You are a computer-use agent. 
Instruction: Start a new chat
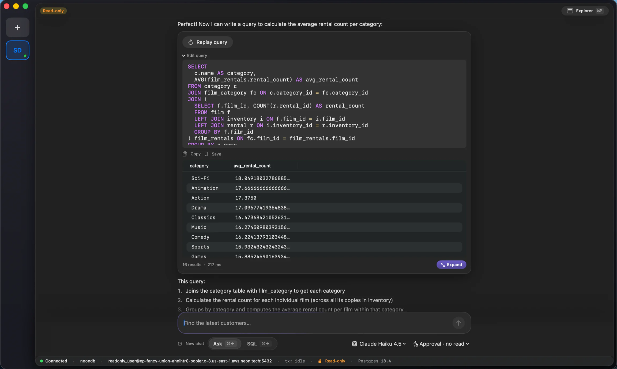pyautogui.click(x=191, y=344)
